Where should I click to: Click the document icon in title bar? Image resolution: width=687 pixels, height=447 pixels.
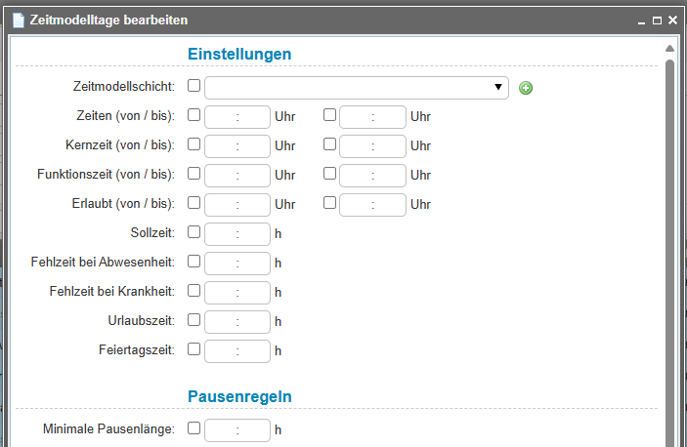click(19, 20)
